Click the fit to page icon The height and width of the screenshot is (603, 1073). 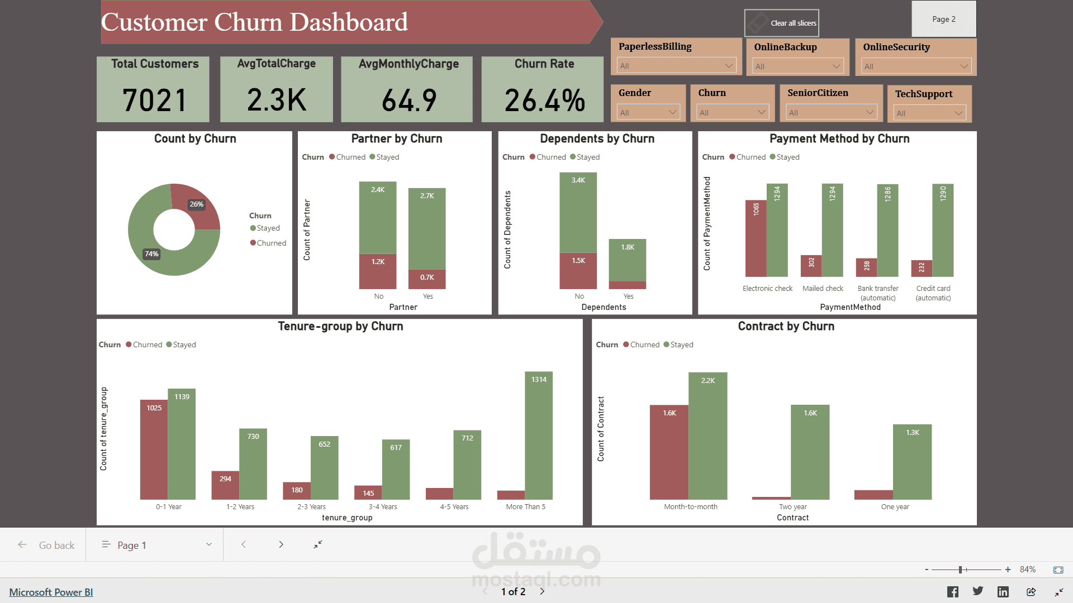point(1058,569)
